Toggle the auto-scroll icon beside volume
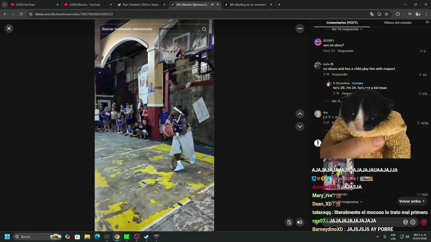This screenshot has height=242, width=431. tap(289, 222)
